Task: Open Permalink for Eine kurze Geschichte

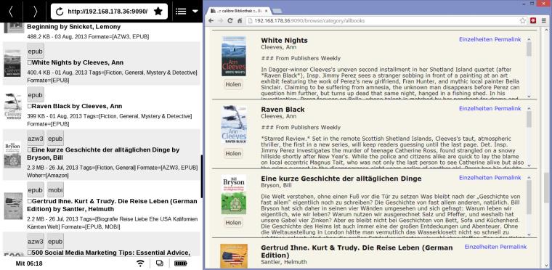Action: [508, 177]
